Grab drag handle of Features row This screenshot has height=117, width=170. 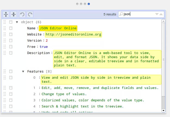(5, 71)
